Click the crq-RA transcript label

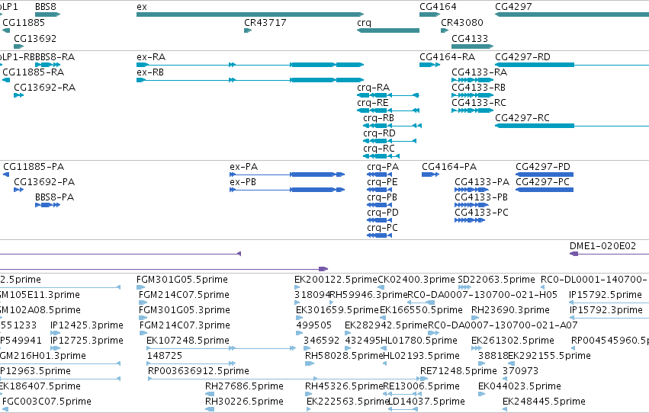click(374, 88)
